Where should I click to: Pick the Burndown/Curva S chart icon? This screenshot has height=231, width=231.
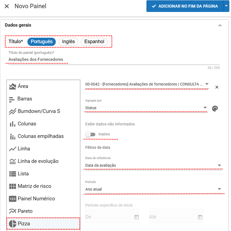point(13,111)
